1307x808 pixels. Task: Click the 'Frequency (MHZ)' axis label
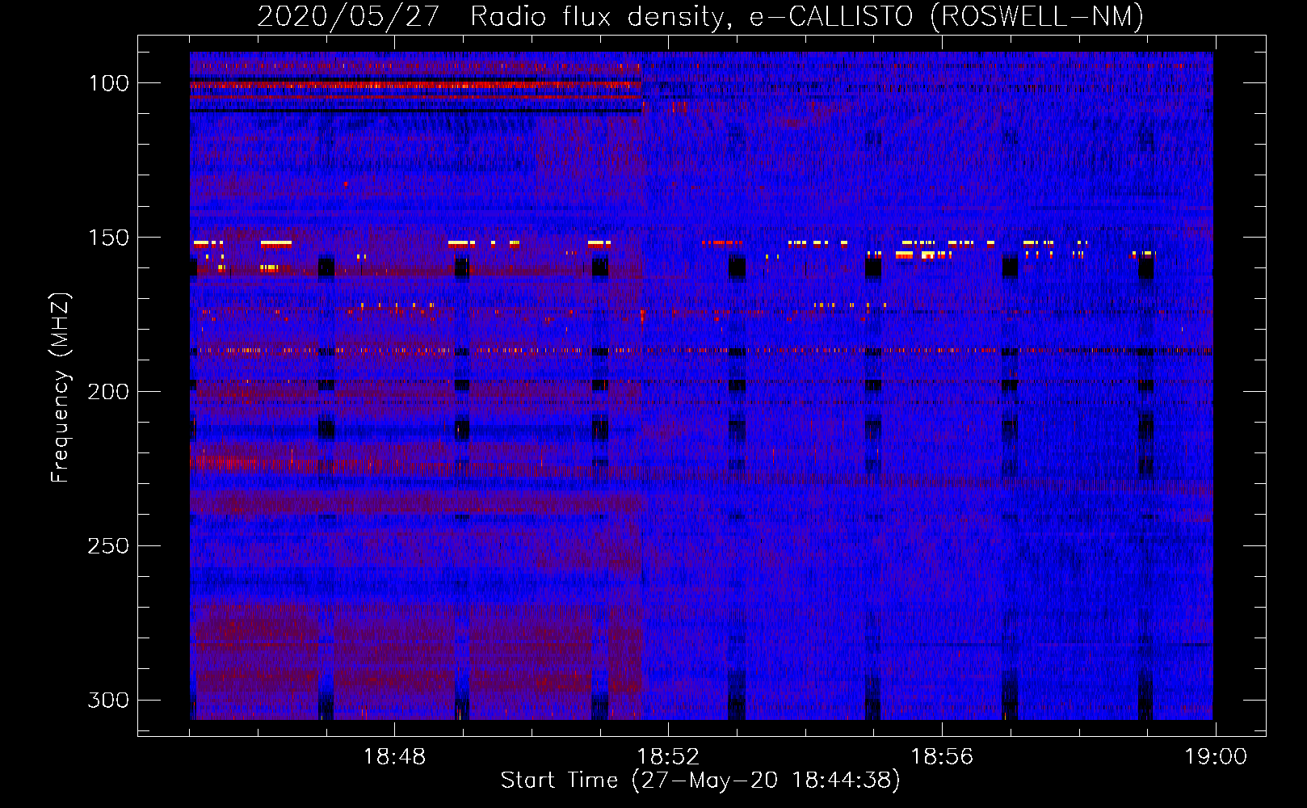pos(61,387)
